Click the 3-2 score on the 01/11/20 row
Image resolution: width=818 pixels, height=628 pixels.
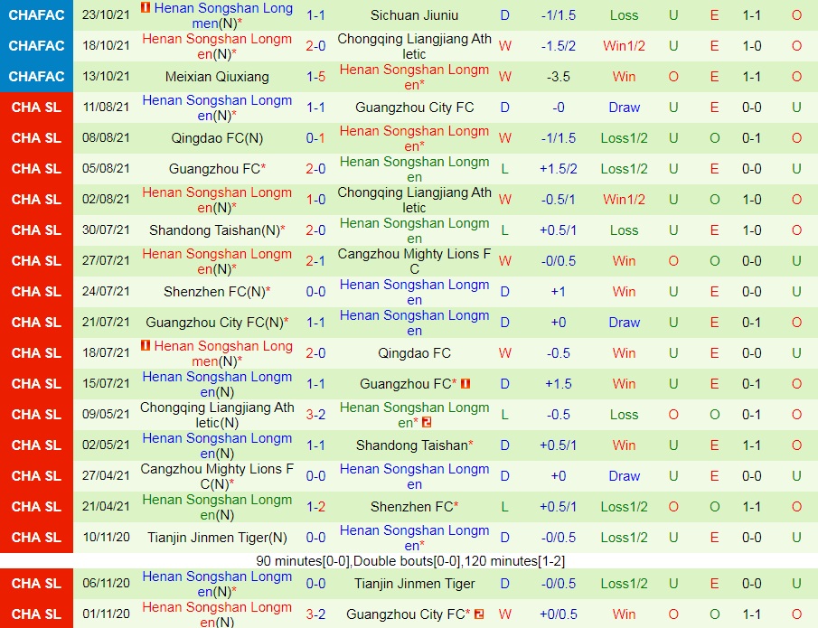(315, 614)
